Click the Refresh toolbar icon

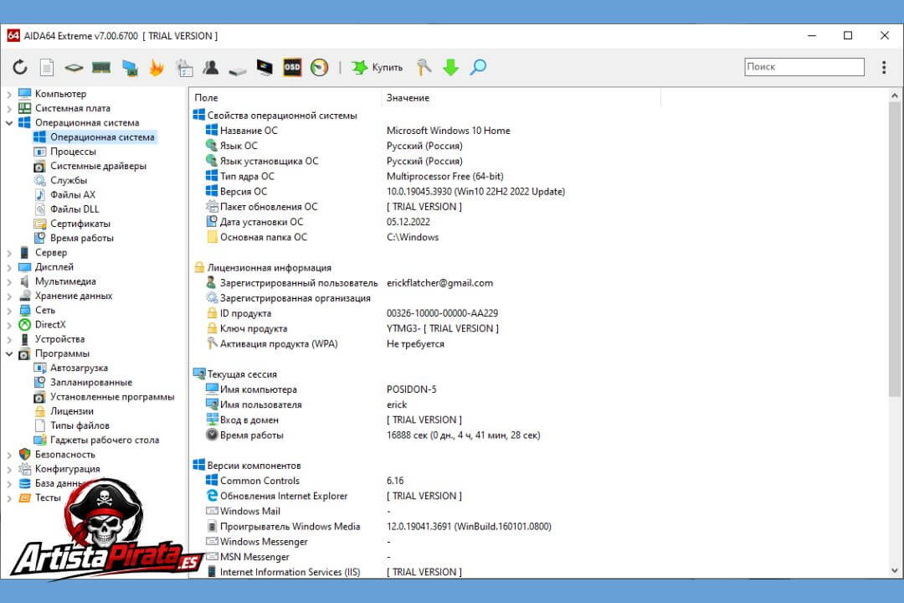click(20, 68)
